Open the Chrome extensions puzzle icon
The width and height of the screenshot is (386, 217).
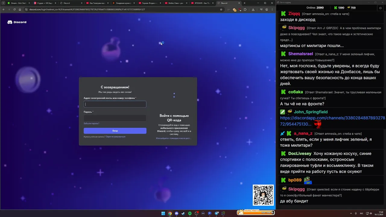pyautogui.click(x=245, y=9)
